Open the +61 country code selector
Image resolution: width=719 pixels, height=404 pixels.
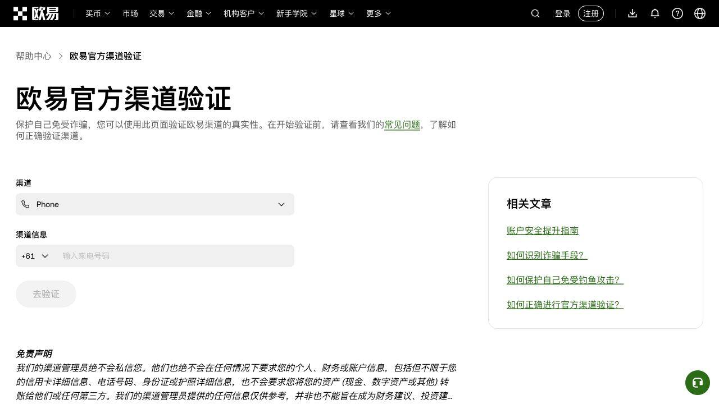pos(35,256)
